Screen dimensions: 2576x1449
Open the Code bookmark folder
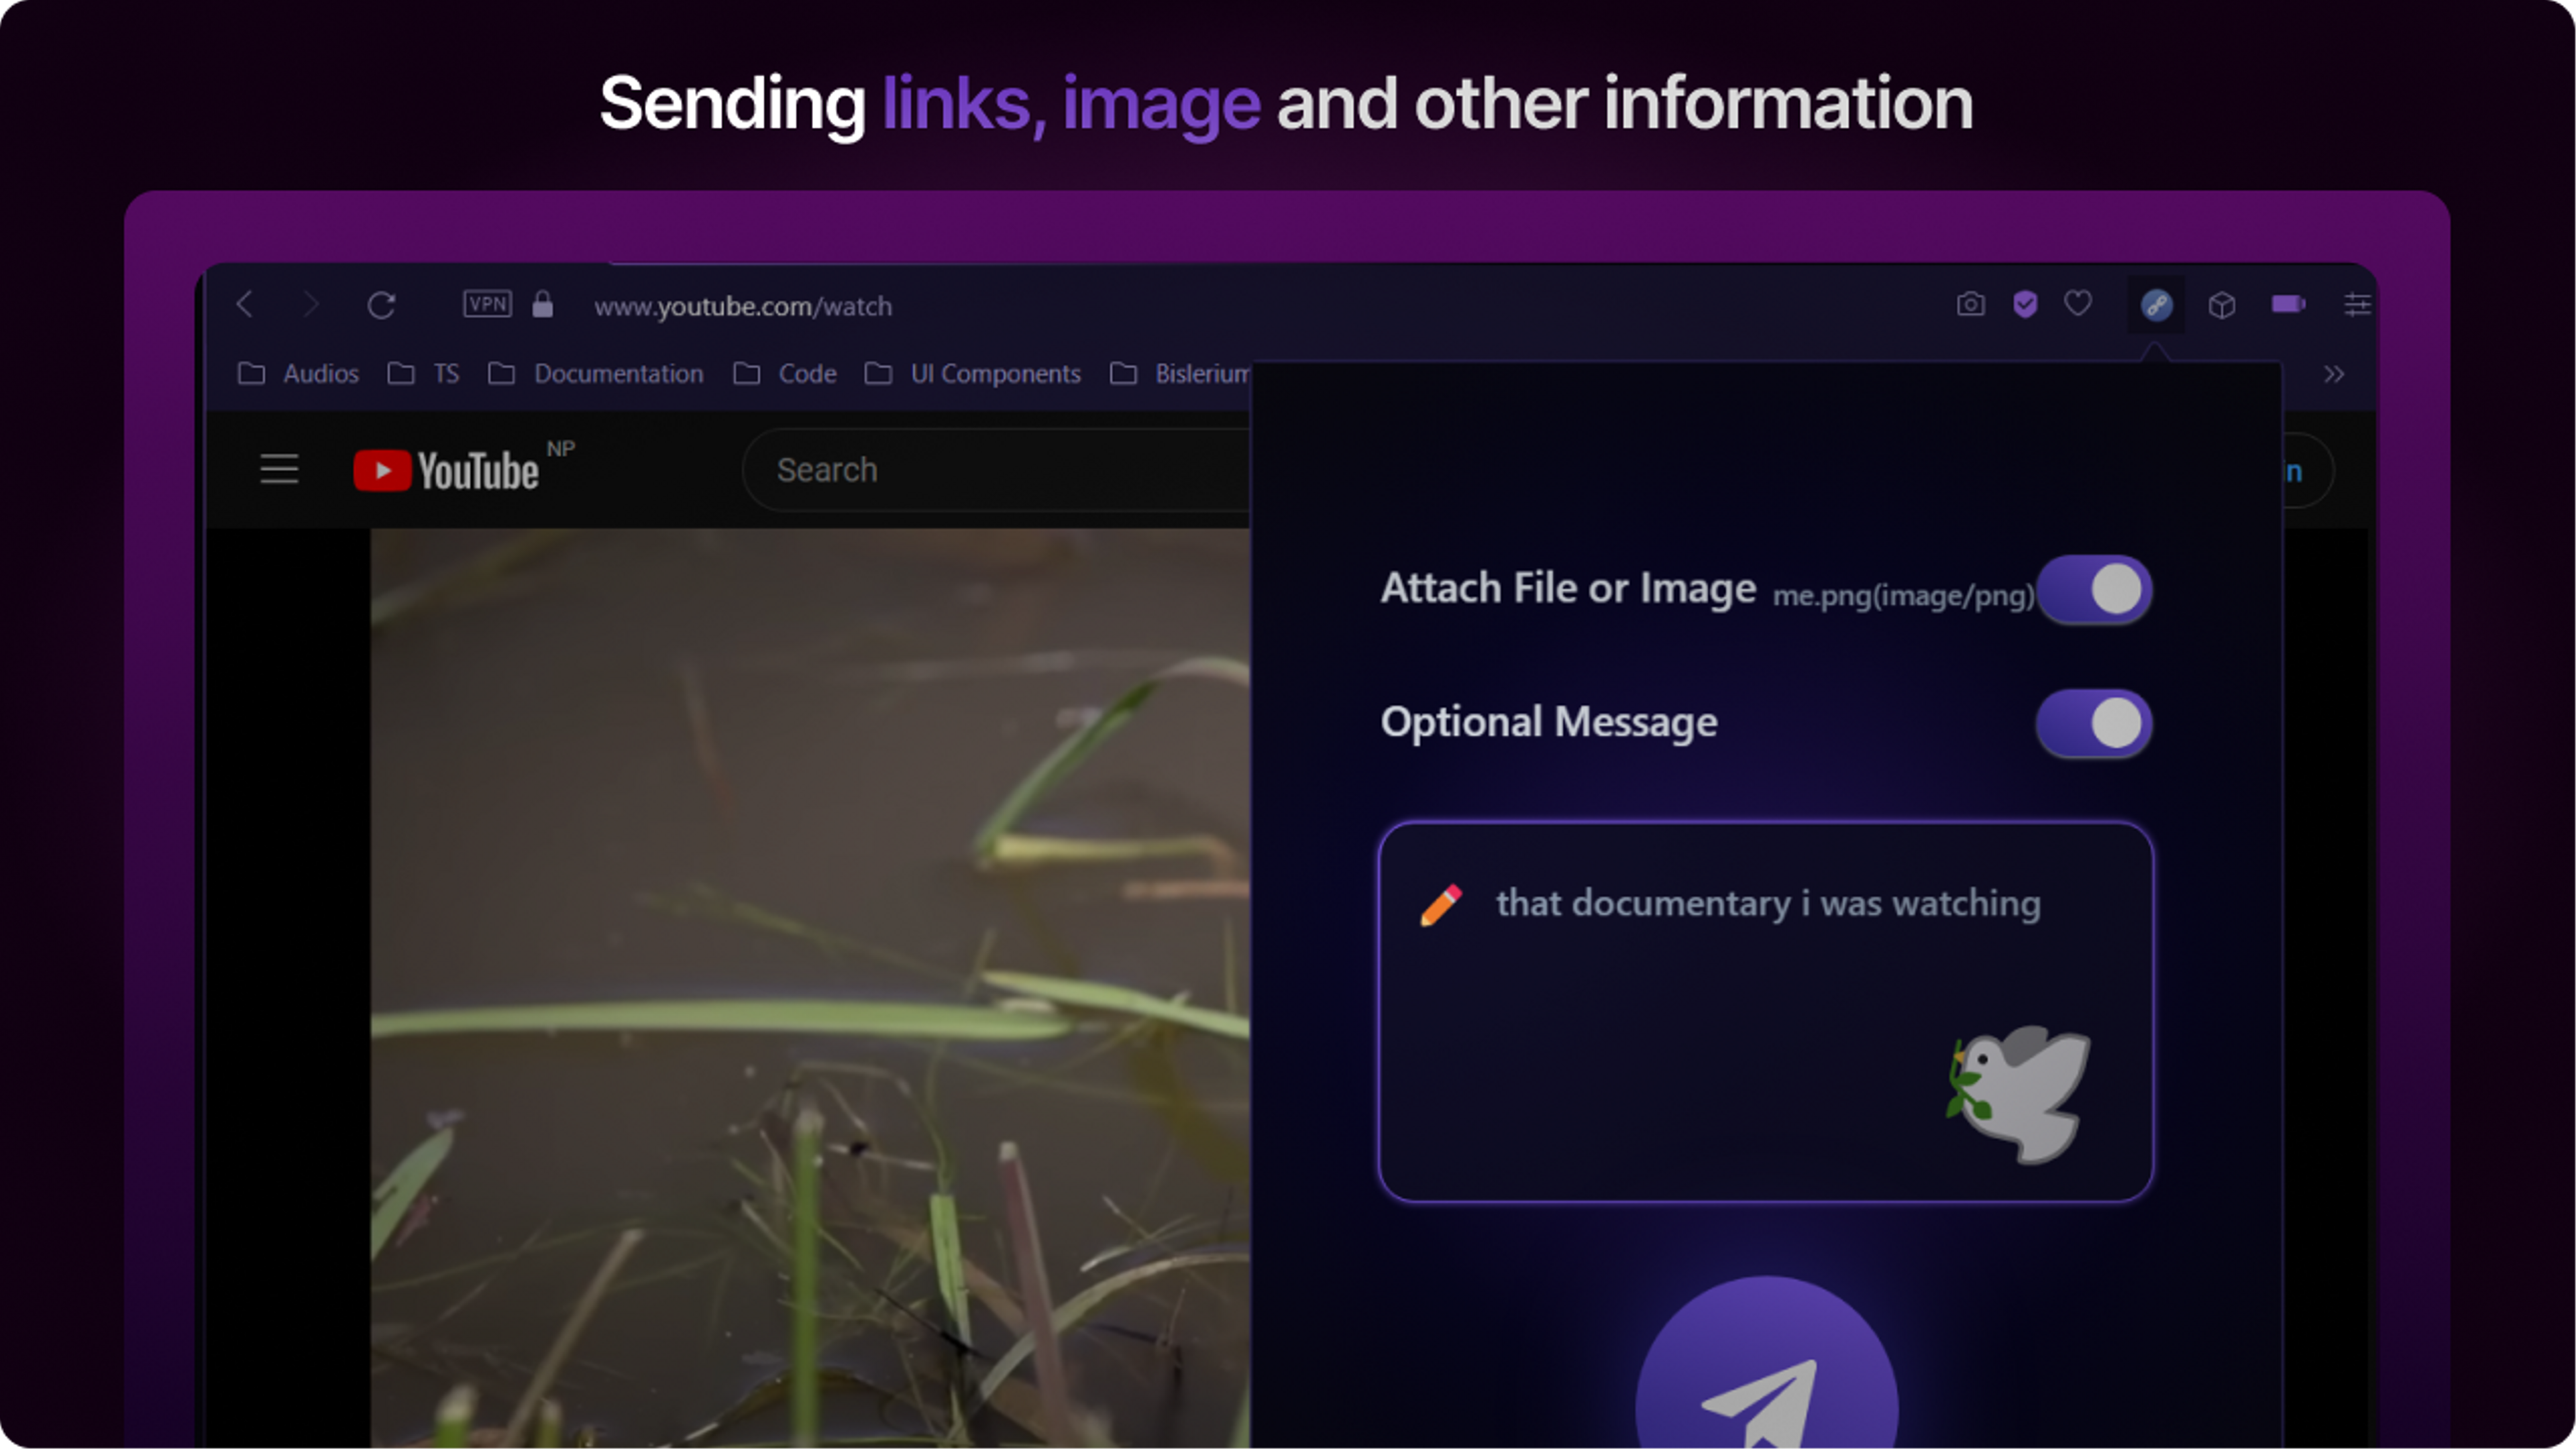tap(784, 374)
